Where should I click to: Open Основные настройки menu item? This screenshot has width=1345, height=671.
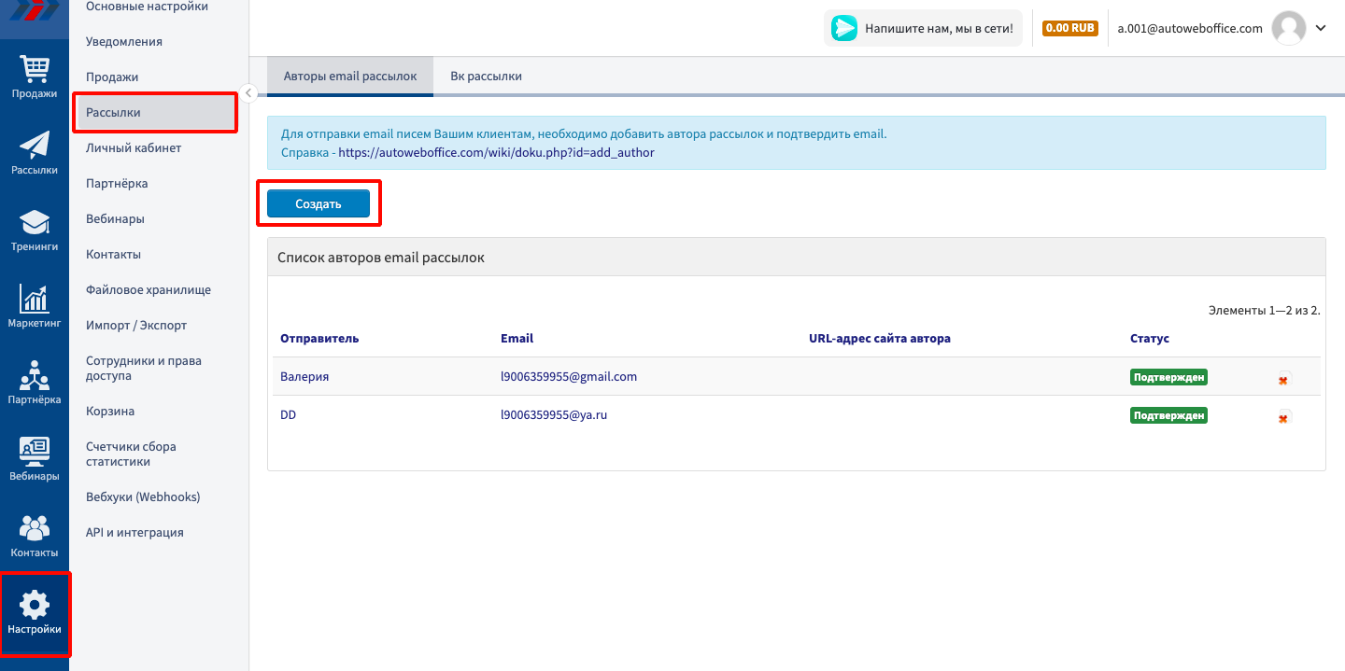coord(147,7)
